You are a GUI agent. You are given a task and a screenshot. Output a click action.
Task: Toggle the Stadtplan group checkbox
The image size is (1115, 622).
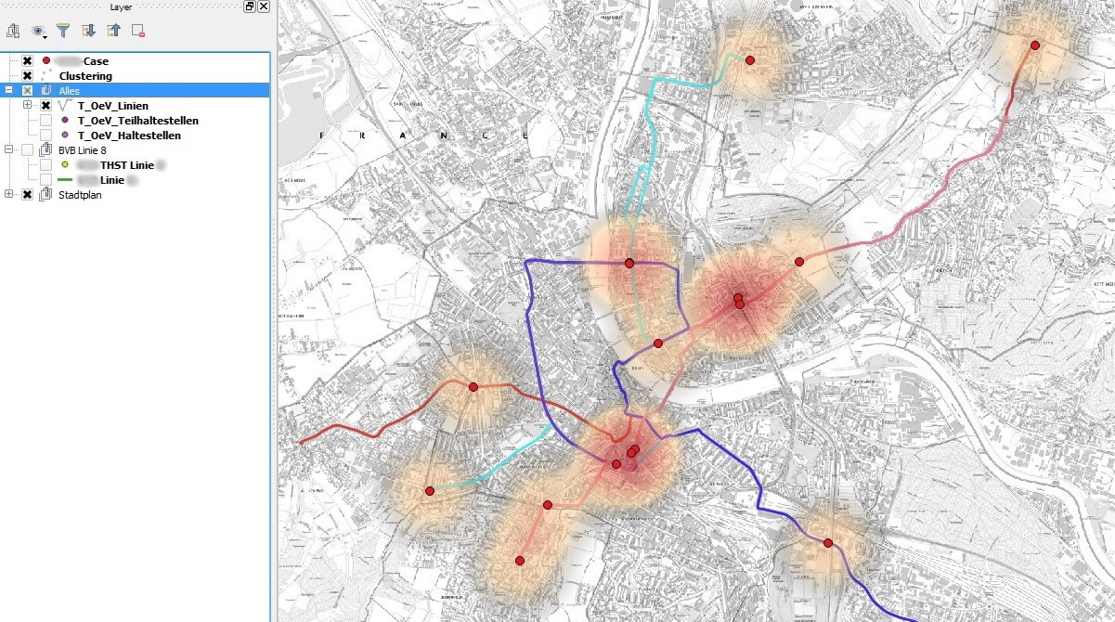[27, 195]
